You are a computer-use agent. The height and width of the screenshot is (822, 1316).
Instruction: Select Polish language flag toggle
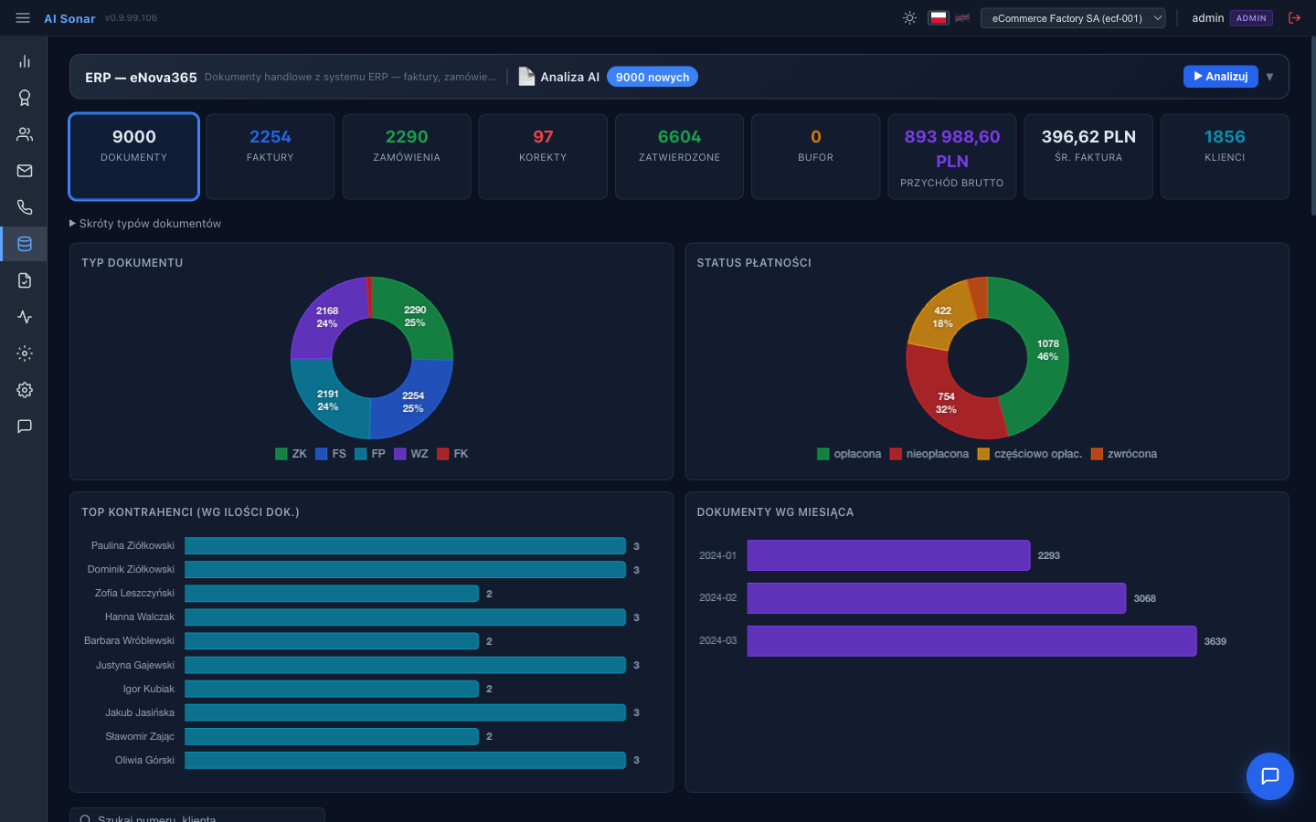click(x=938, y=17)
